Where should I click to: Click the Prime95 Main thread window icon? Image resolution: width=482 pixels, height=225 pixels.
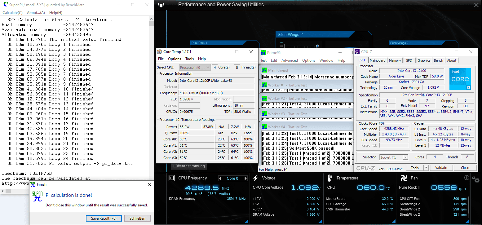point(264,70)
